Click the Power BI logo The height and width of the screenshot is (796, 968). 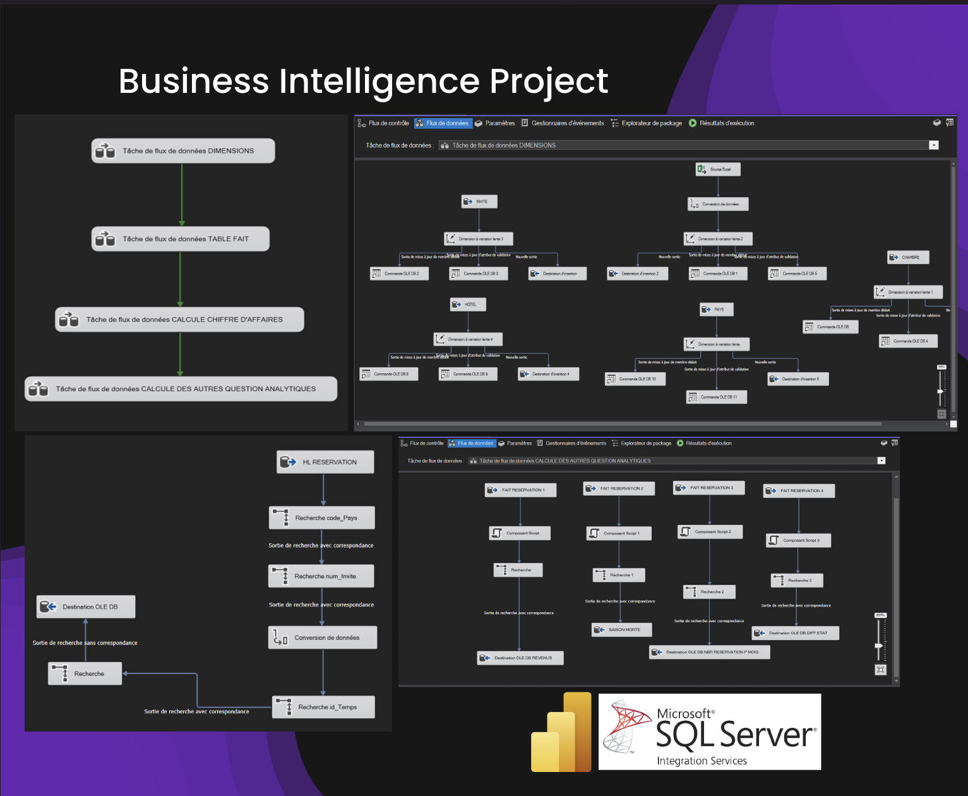tap(561, 733)
